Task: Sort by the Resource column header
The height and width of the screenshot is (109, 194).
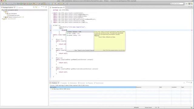Action: tap(147, 87)
